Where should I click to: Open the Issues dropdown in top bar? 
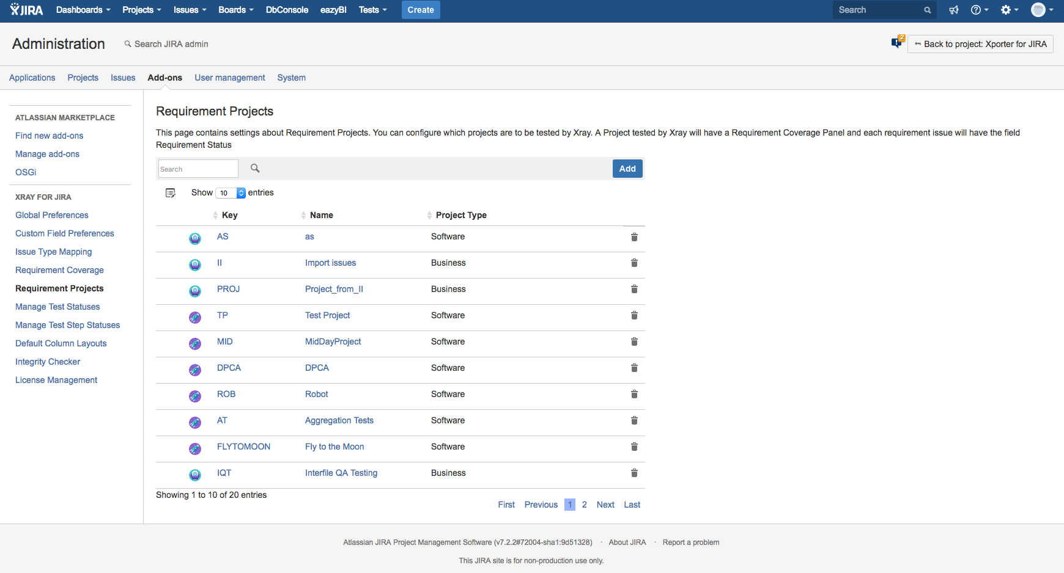coord(190,10)
